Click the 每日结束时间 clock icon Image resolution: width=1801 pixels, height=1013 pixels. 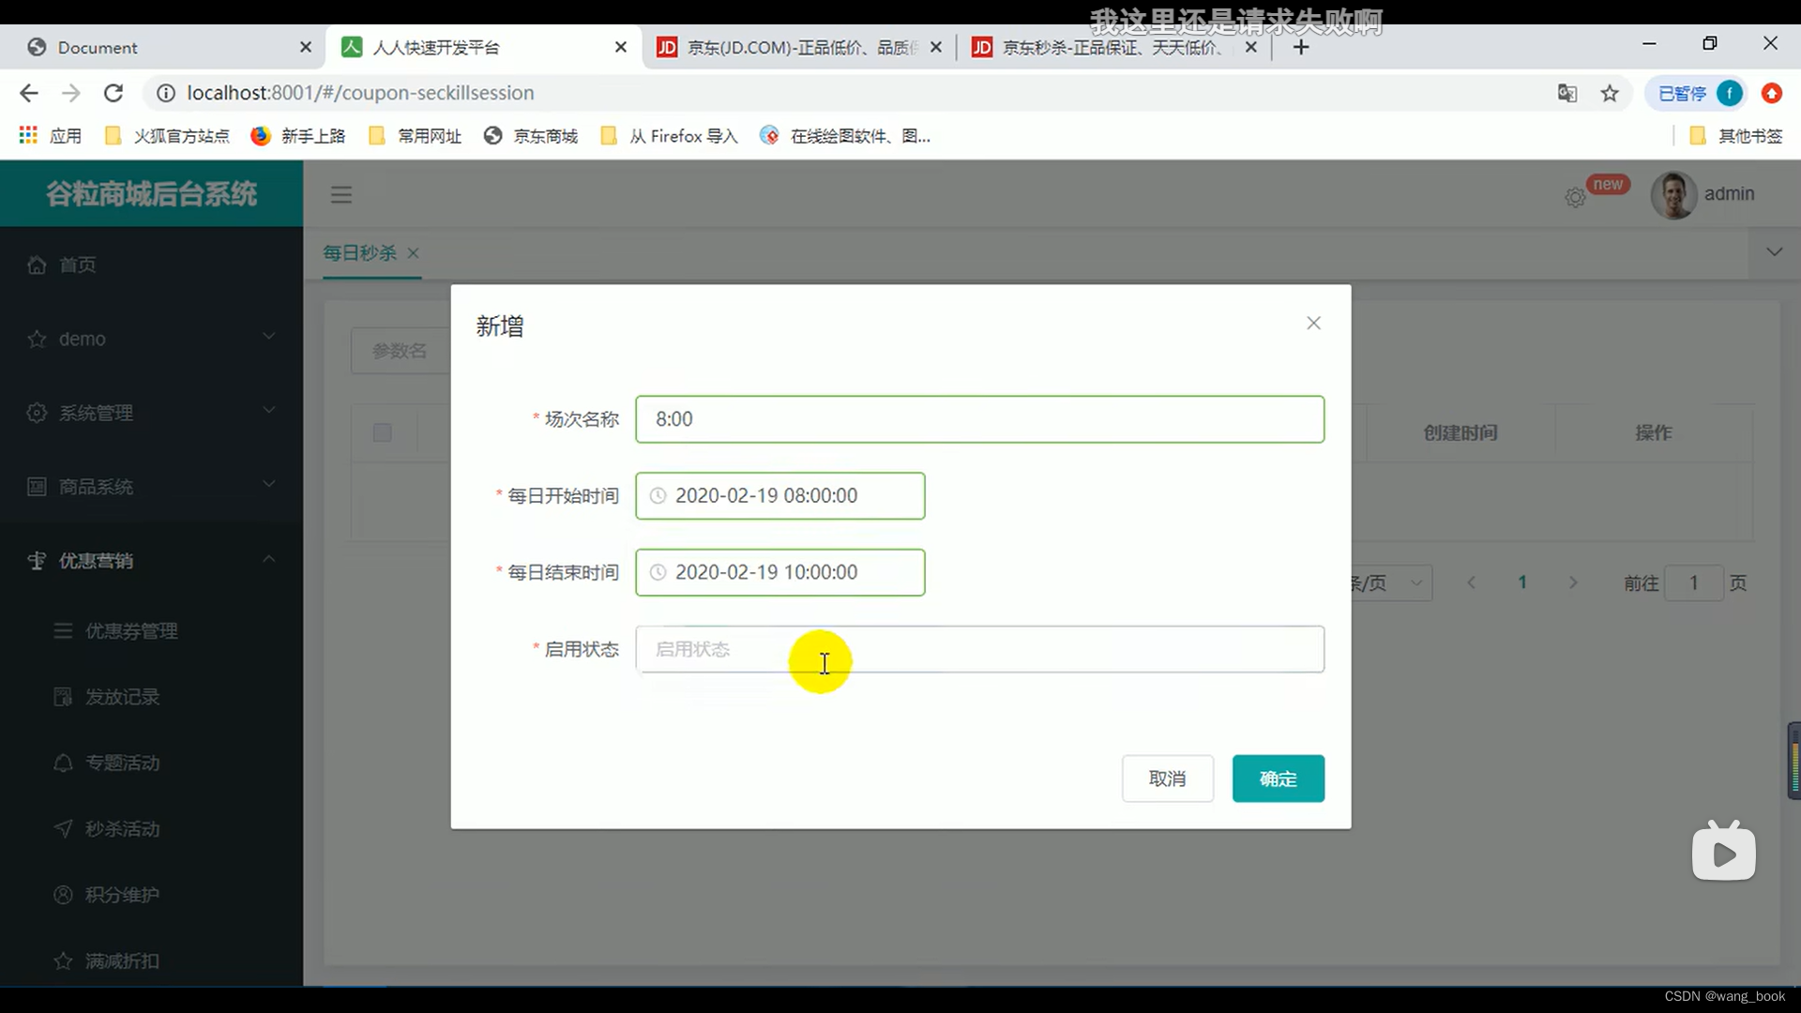pos(658,571)
